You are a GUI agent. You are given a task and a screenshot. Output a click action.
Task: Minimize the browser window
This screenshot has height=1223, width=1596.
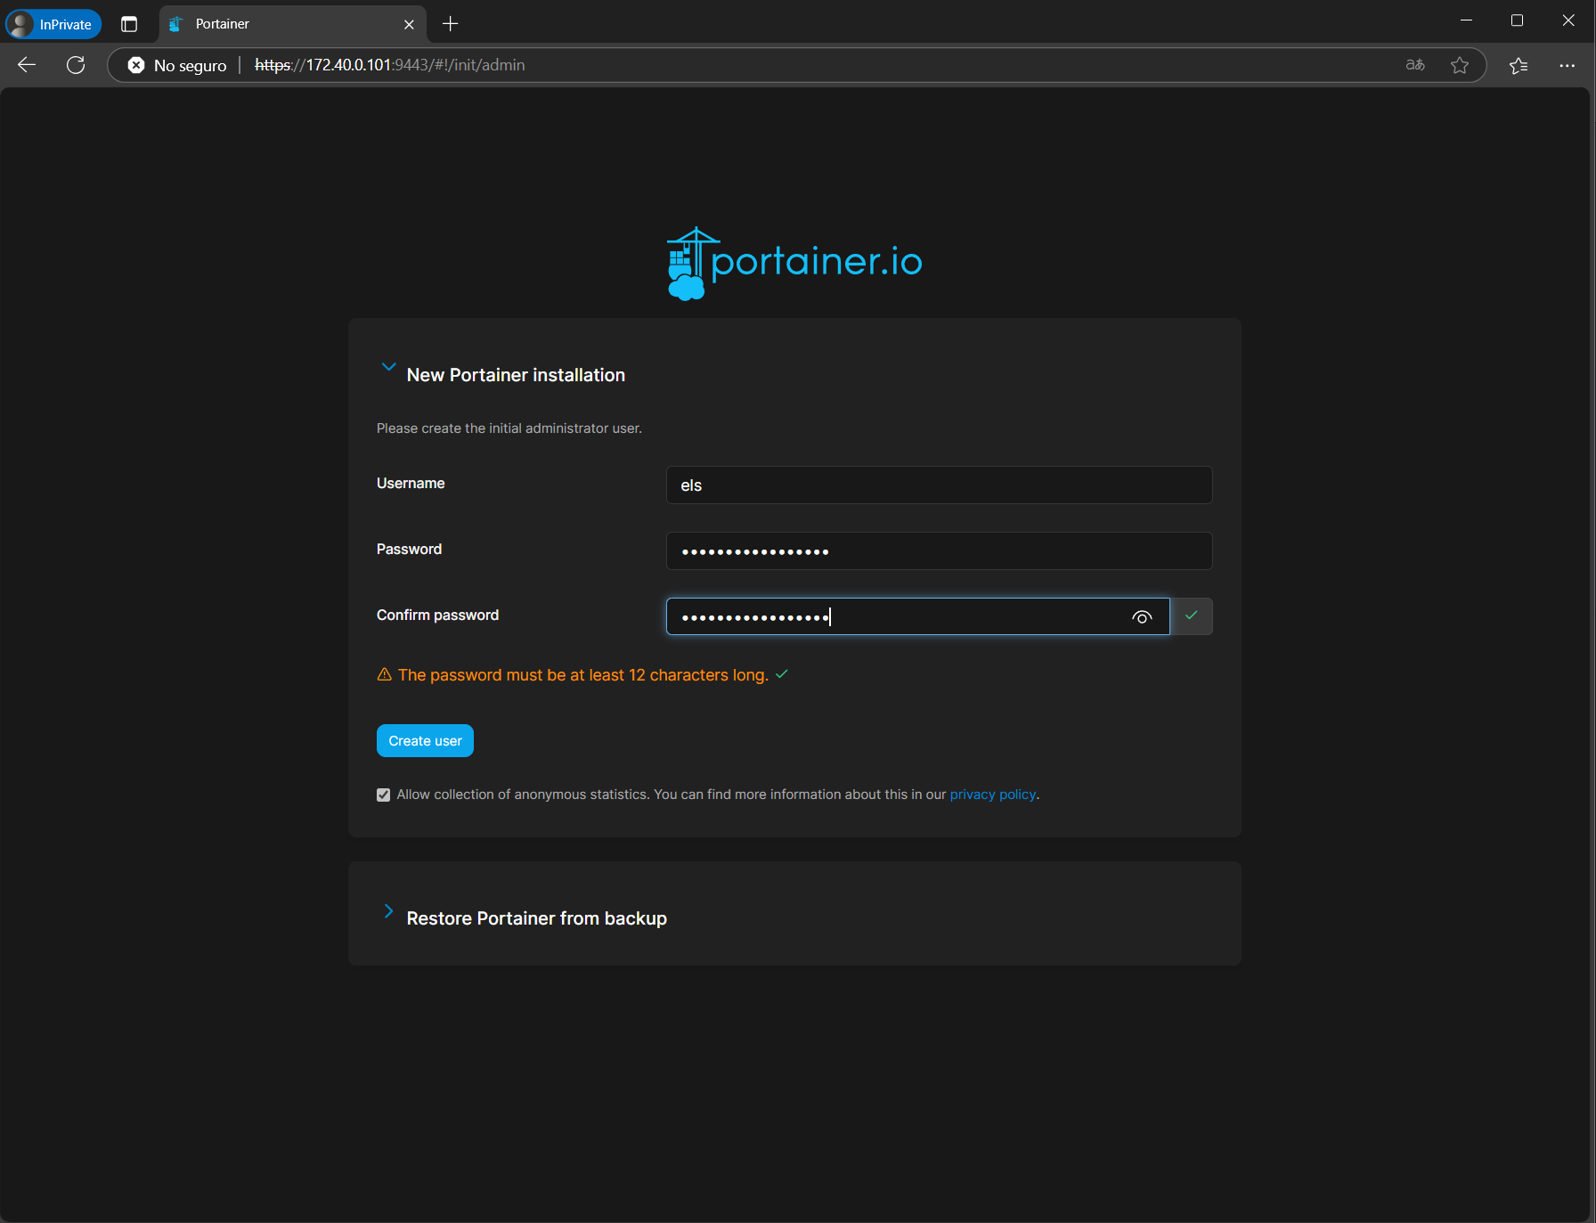1466,20
